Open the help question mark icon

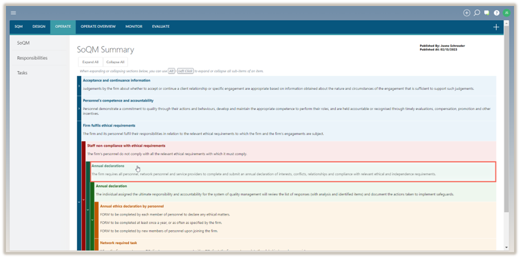[496, 12]
